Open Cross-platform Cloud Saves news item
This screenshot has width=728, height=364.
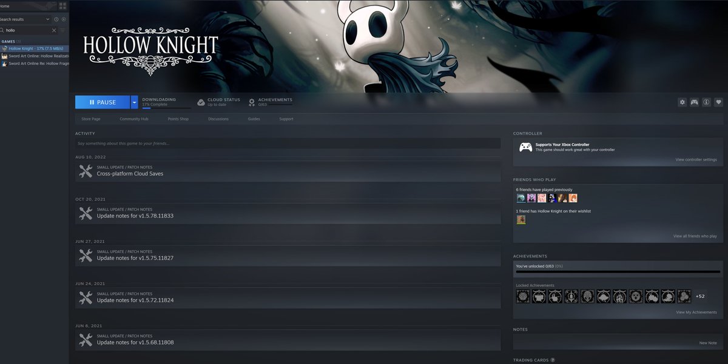point(288,171)
